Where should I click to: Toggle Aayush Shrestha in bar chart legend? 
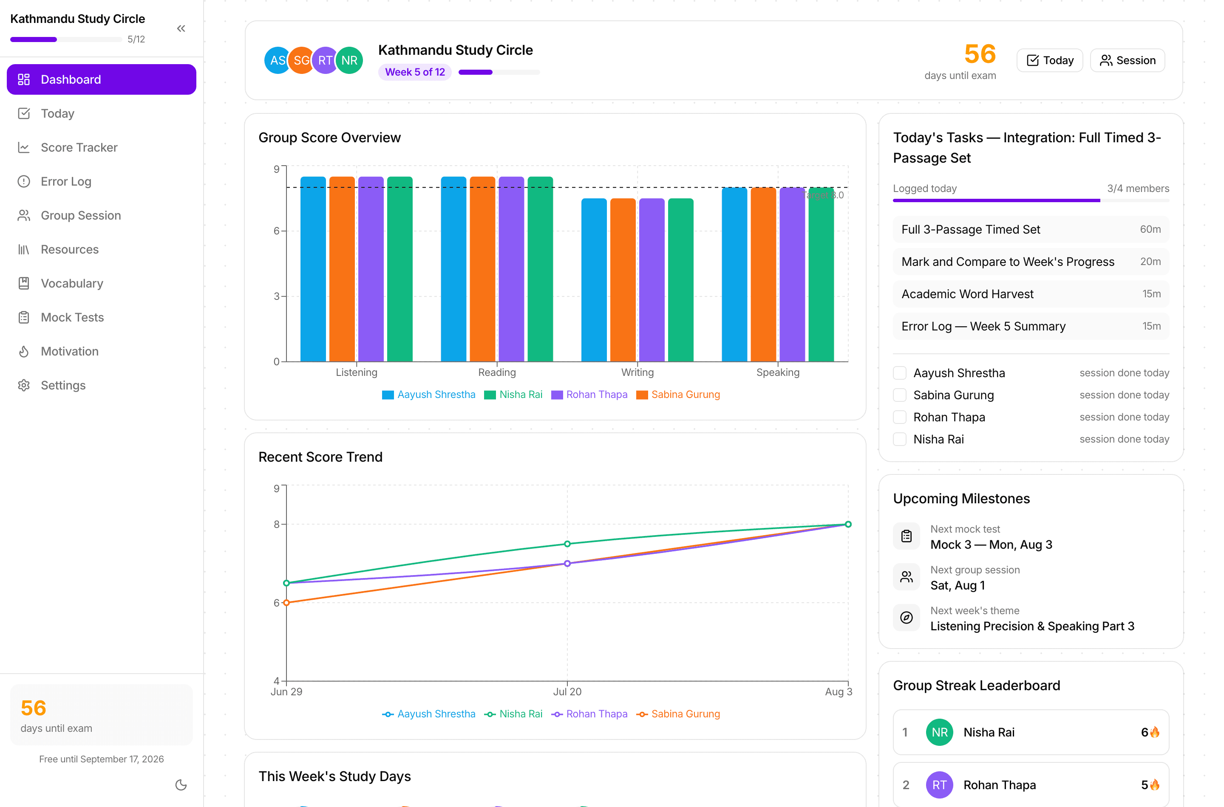(428, 395)
